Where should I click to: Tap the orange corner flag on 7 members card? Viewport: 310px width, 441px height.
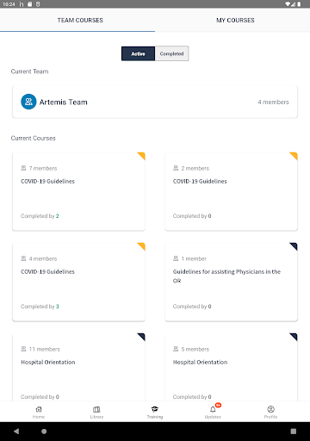tap(142, 155)
